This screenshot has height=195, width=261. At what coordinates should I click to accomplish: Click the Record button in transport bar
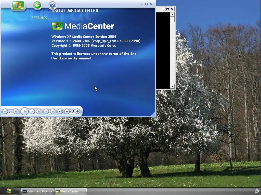pyautogui.click(x=39, y=111)
